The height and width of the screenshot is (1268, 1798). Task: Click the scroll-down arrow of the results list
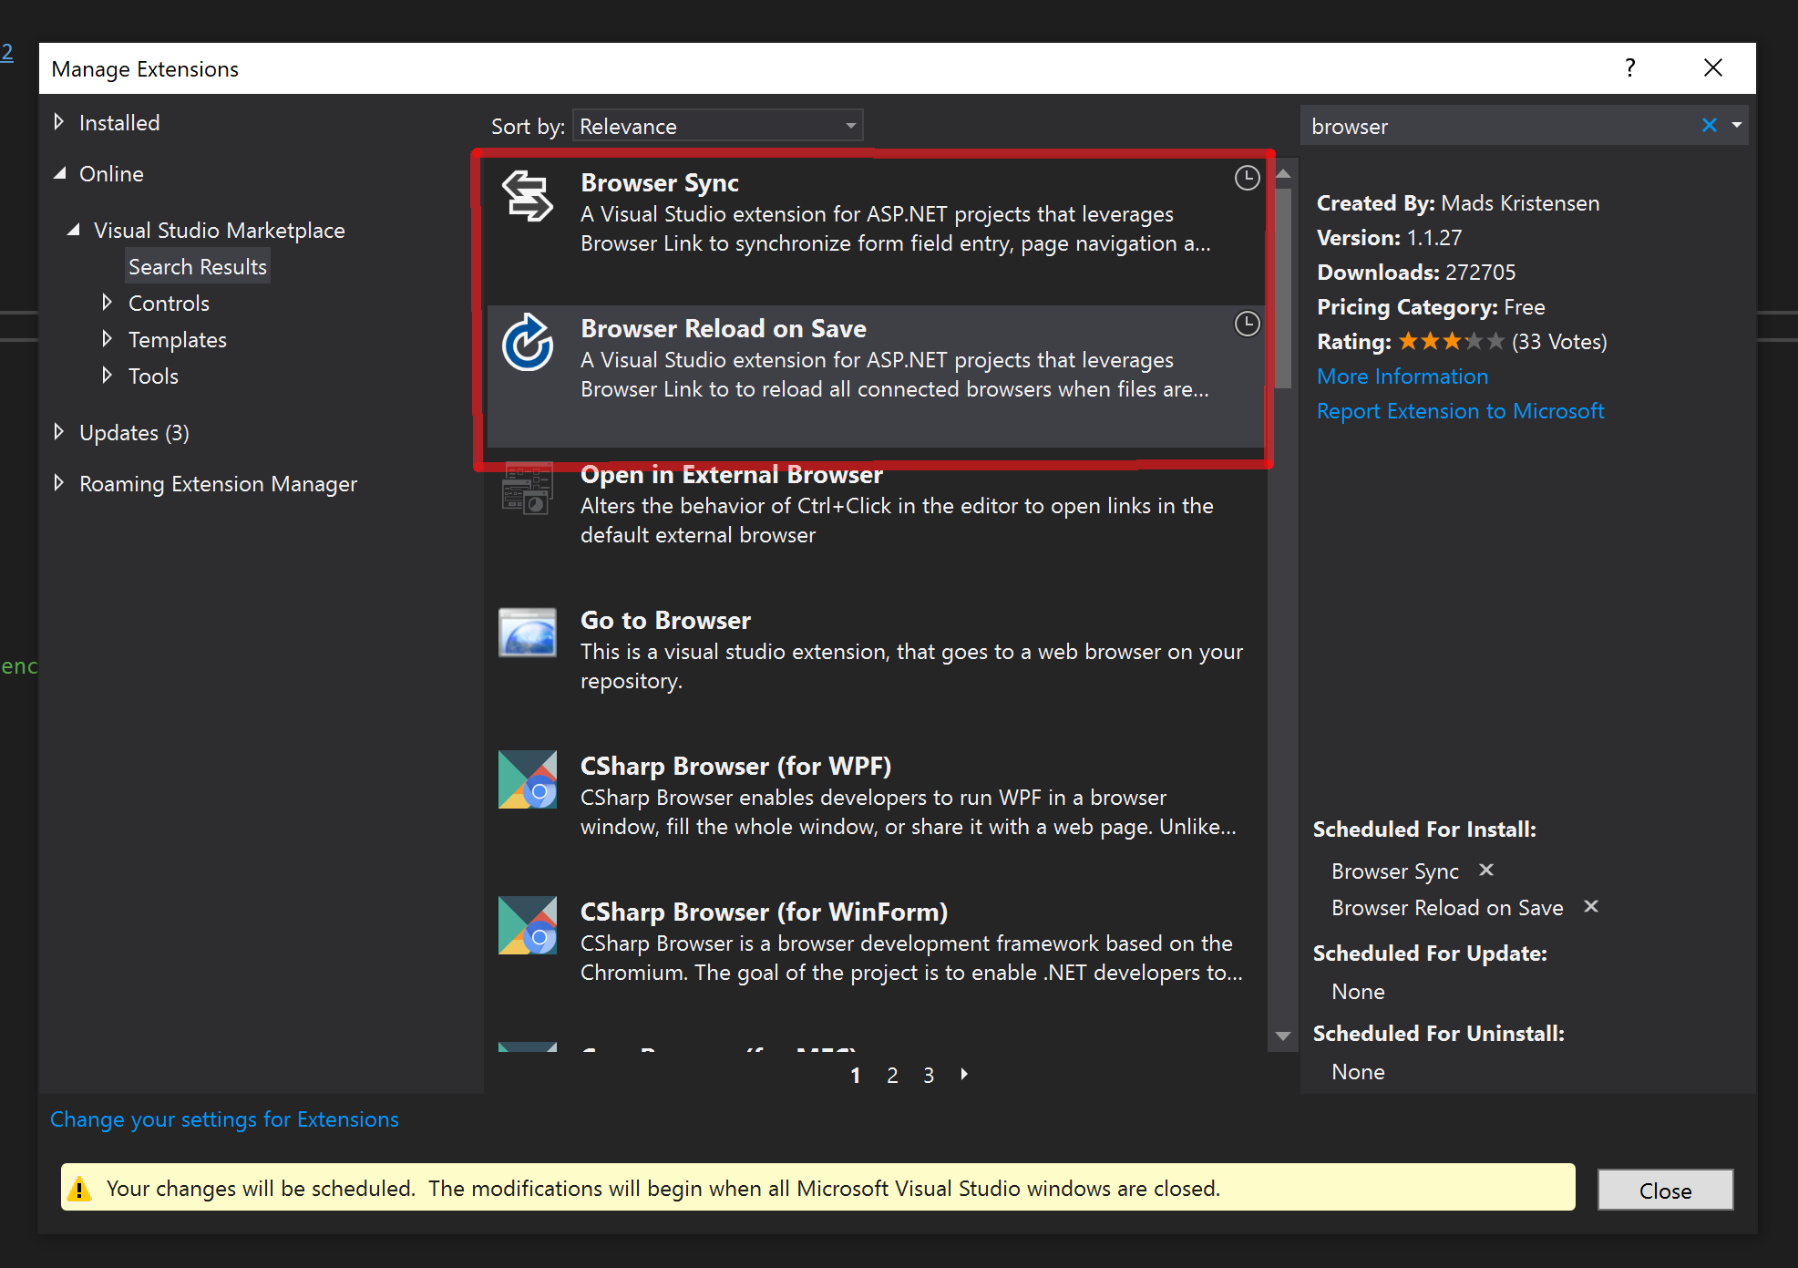tap(1283, 1036)
